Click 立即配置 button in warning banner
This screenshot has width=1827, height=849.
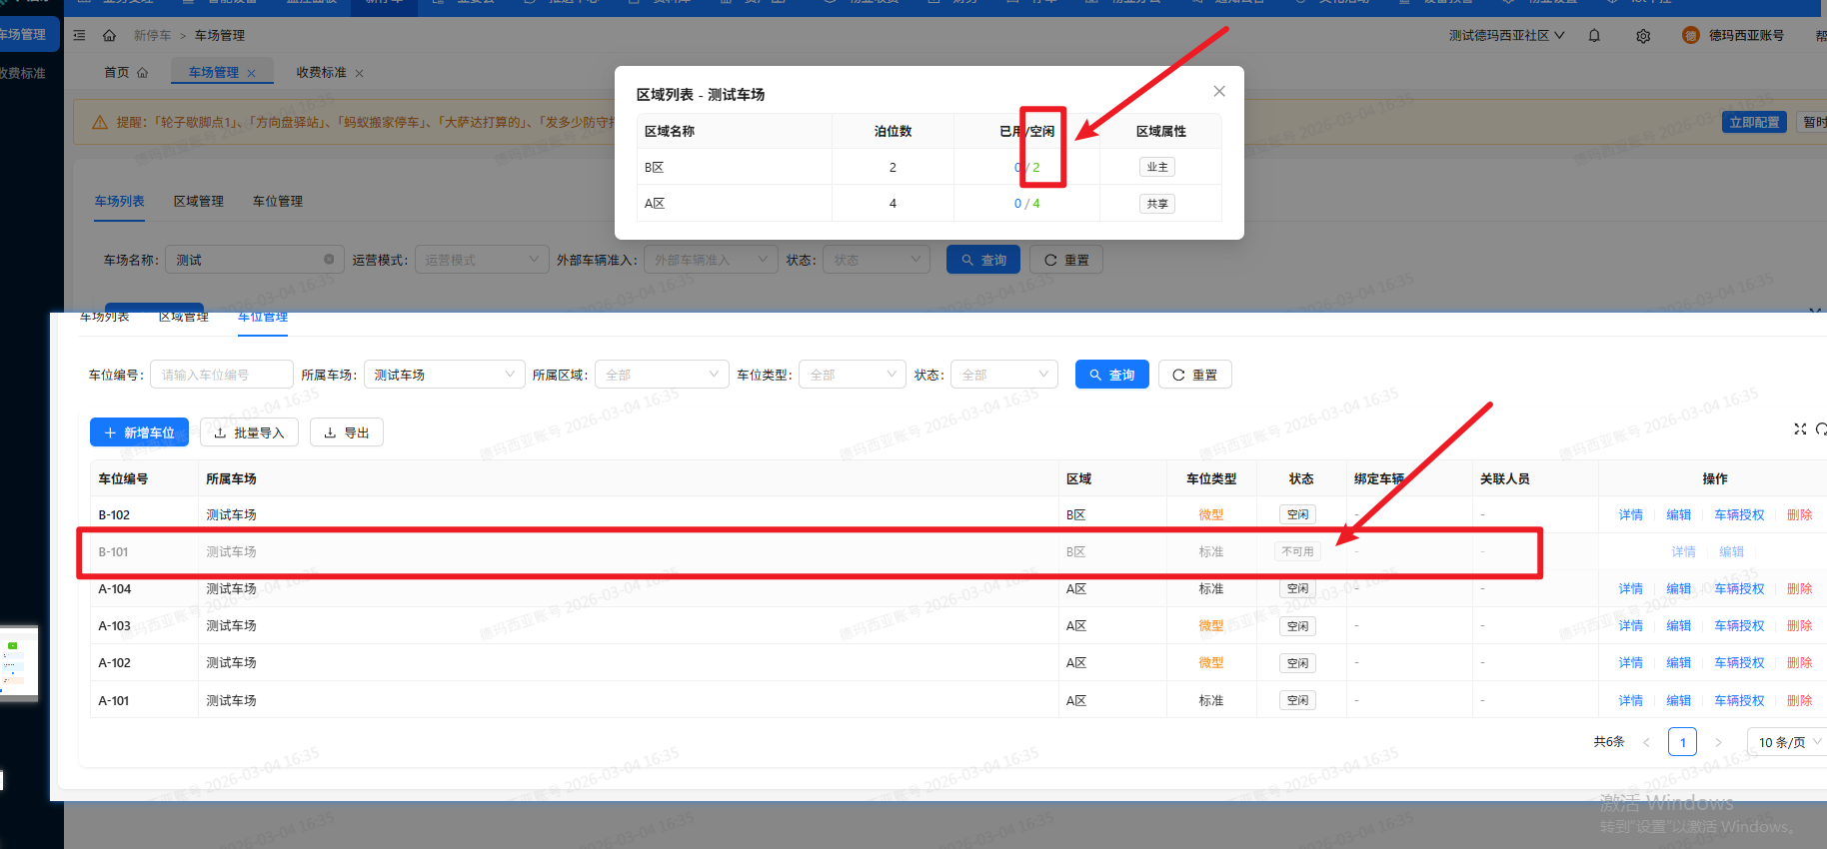(x=1754, y=122)
